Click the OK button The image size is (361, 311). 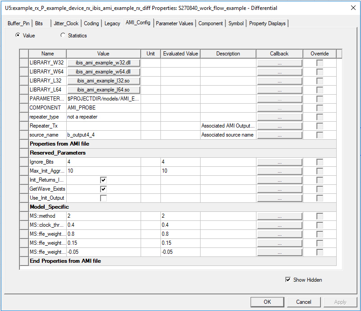(267, 302)
